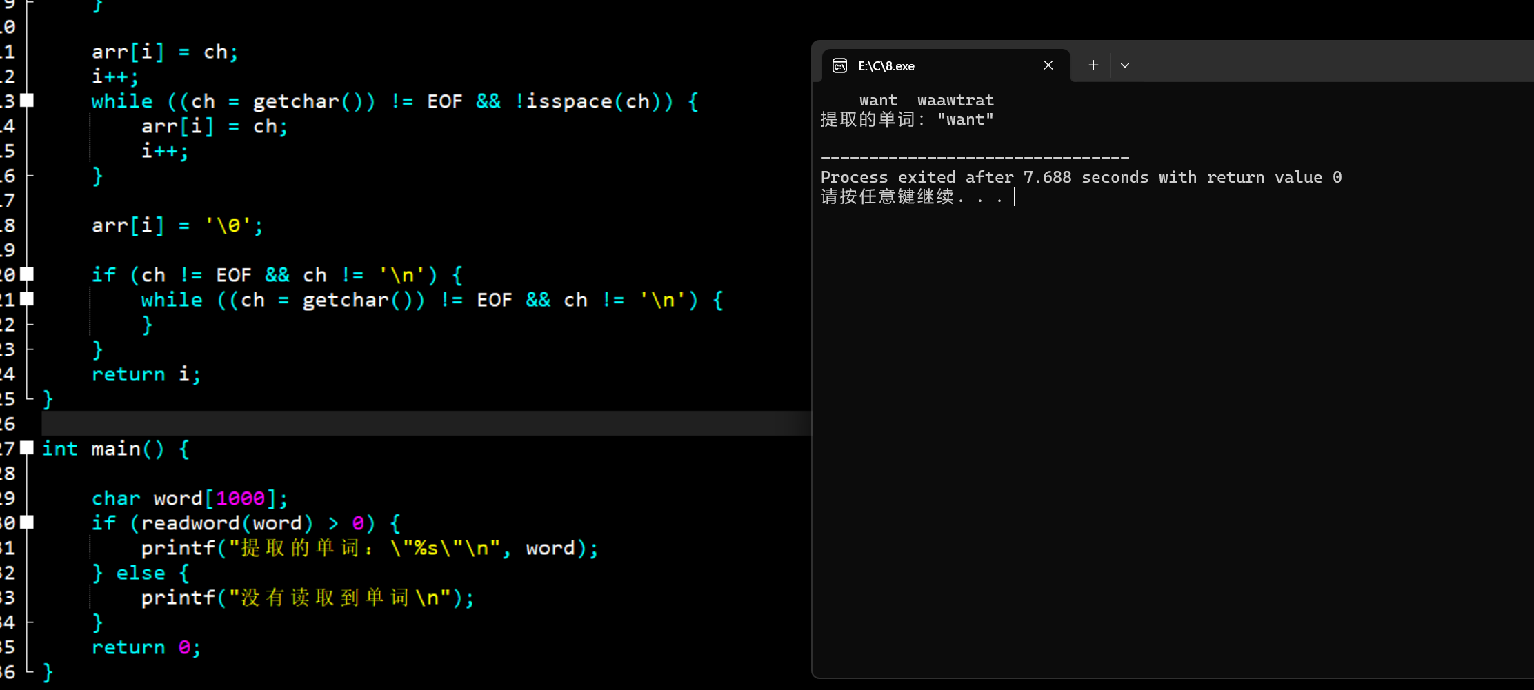The height and width of the screenshot is (690, 1534).
Task: Click the isspace call in the while condition
Action: tap(569, 101)
